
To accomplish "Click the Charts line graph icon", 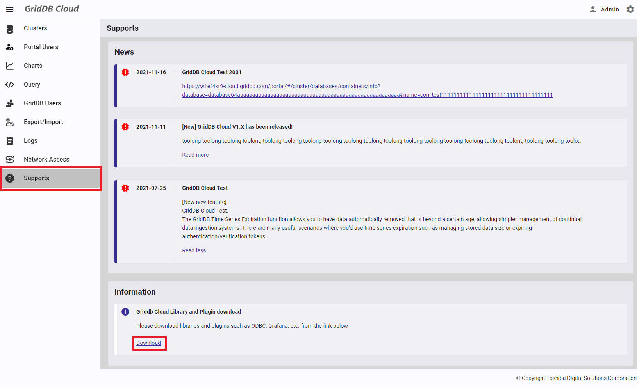I will pos(10,66).
